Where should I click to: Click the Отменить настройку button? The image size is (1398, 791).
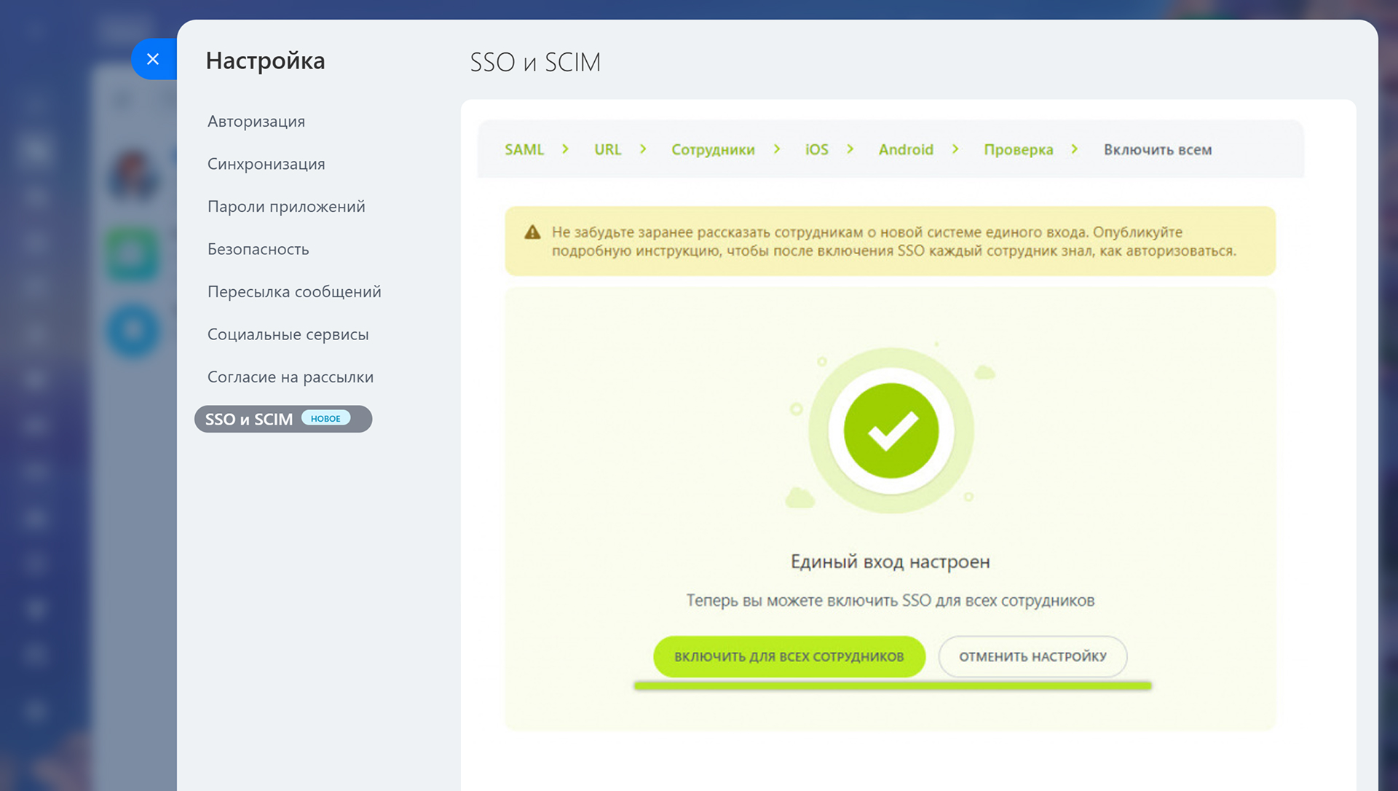coord(1032,656)
